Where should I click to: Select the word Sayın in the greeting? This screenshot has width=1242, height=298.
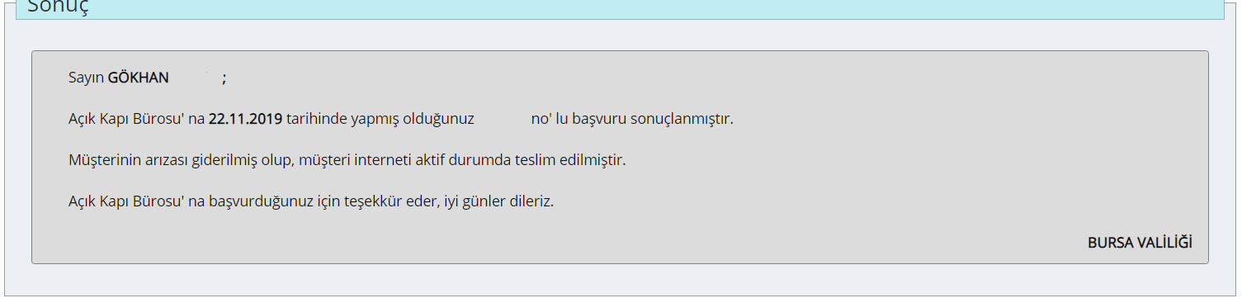coord(86,78)
